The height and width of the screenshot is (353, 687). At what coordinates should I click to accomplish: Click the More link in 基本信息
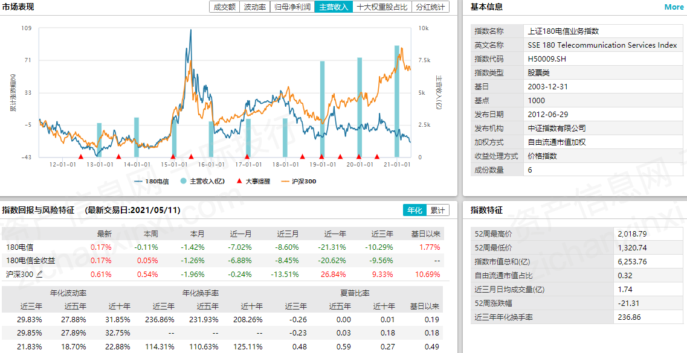[674, 7]
